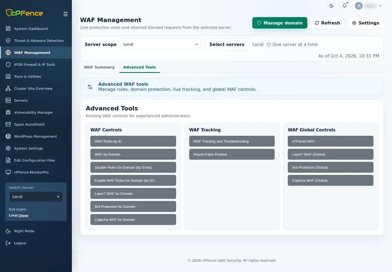Screen dimensions: 392x272
Task: Open WAF by Domain
Action: click(133, 154)
